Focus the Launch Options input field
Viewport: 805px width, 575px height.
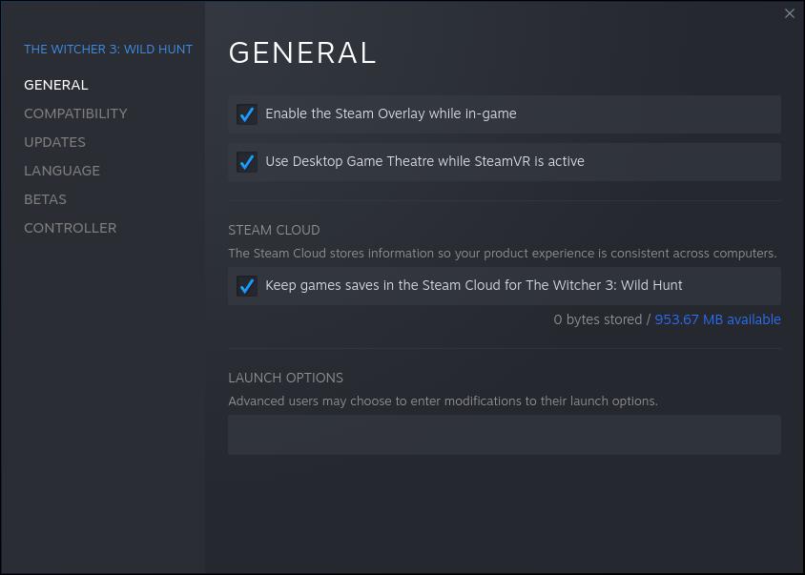pyautogui.click(x=505, y=435)
